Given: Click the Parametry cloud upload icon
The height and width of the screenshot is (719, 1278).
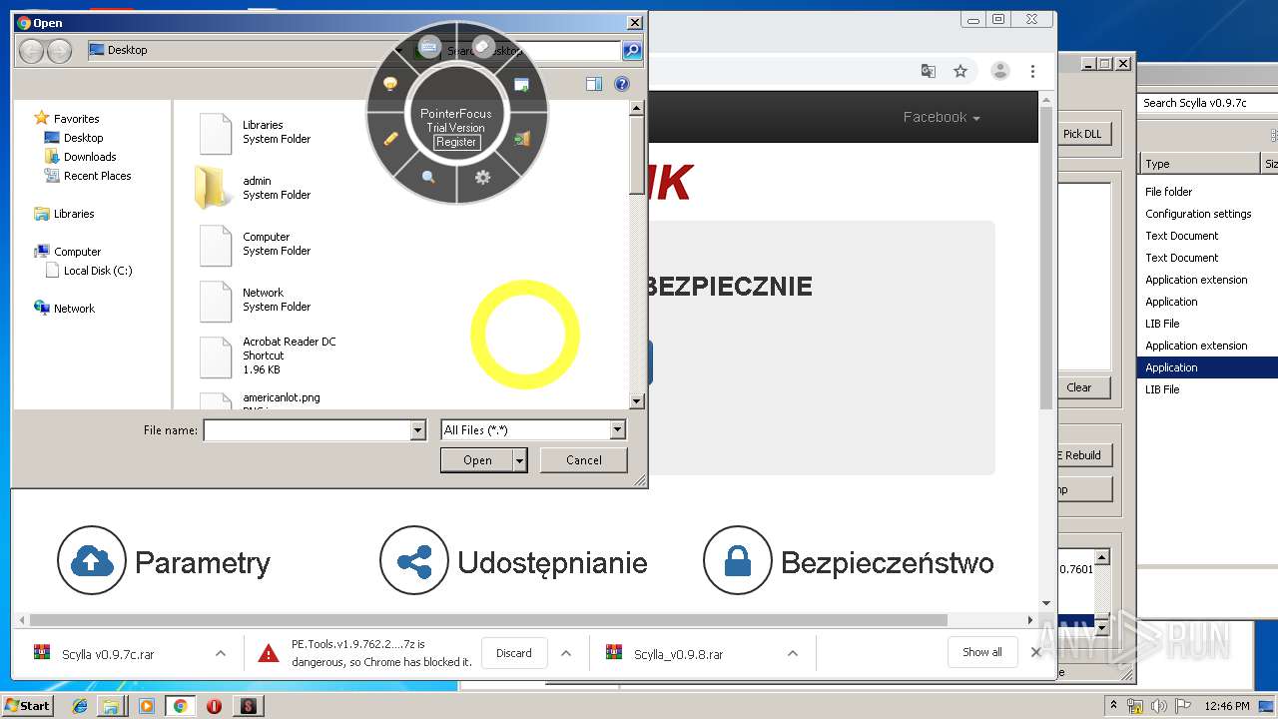Looking at the screenshot, I should coord(92,561).
